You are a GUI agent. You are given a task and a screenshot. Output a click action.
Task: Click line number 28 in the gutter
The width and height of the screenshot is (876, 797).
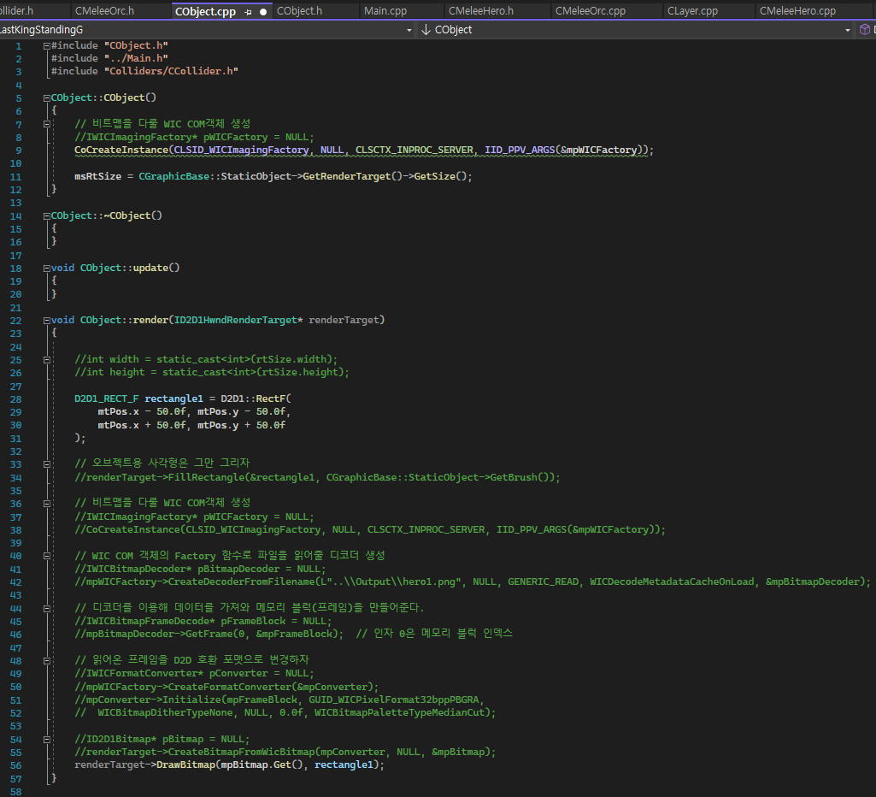(x=15, y=399)
